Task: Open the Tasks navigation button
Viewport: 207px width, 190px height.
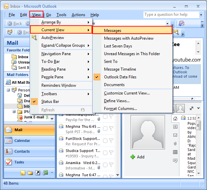Action: pyautogui.click(x=29, y=162)
